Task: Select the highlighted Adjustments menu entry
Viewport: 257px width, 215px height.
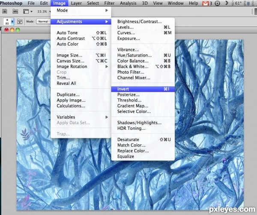Action: (x=81, y=22)
